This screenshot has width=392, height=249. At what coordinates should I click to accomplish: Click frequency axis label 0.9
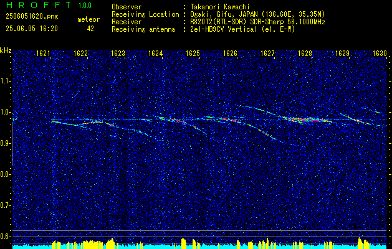tap(4, 143)
